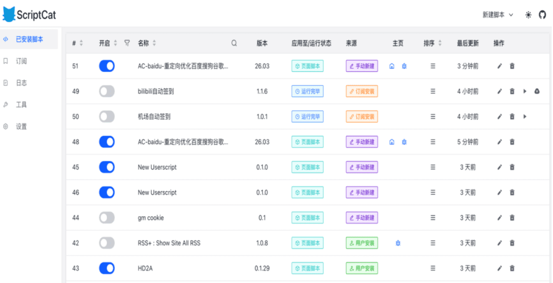Edit the RSS+ : Show Site All RSS script

coord(500,243)
